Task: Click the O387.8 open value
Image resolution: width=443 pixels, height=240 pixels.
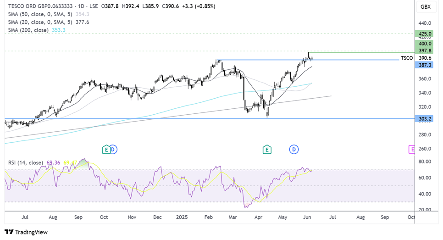Action: (110, 6)
